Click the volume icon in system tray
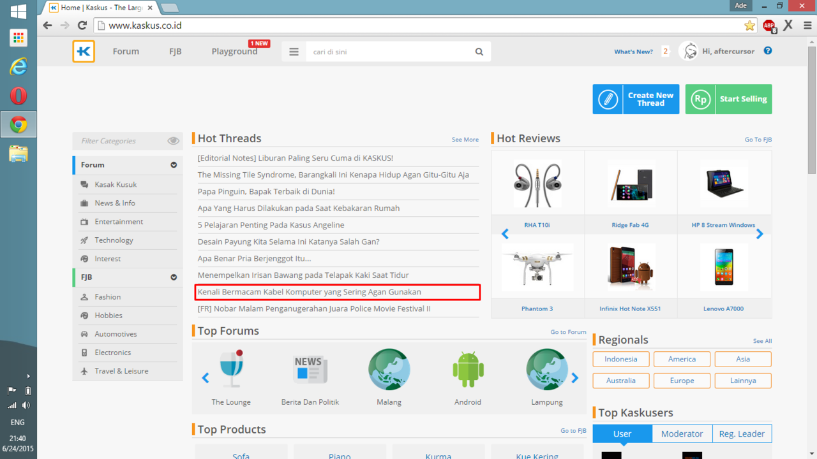This screenshot has height=459, width=817. pos(26,405)
